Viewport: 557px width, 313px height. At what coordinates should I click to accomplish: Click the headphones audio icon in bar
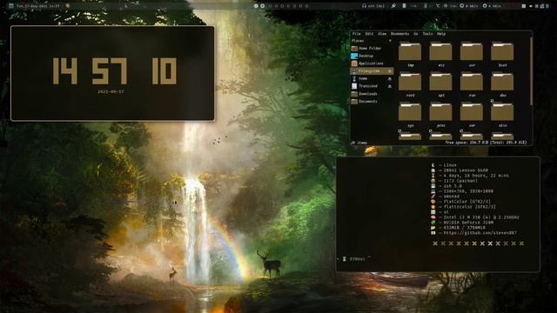click(364, 6)
